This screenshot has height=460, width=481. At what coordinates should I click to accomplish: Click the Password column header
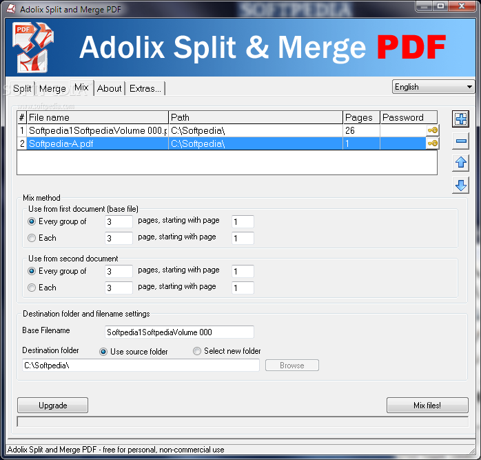[x=409, y=117]
